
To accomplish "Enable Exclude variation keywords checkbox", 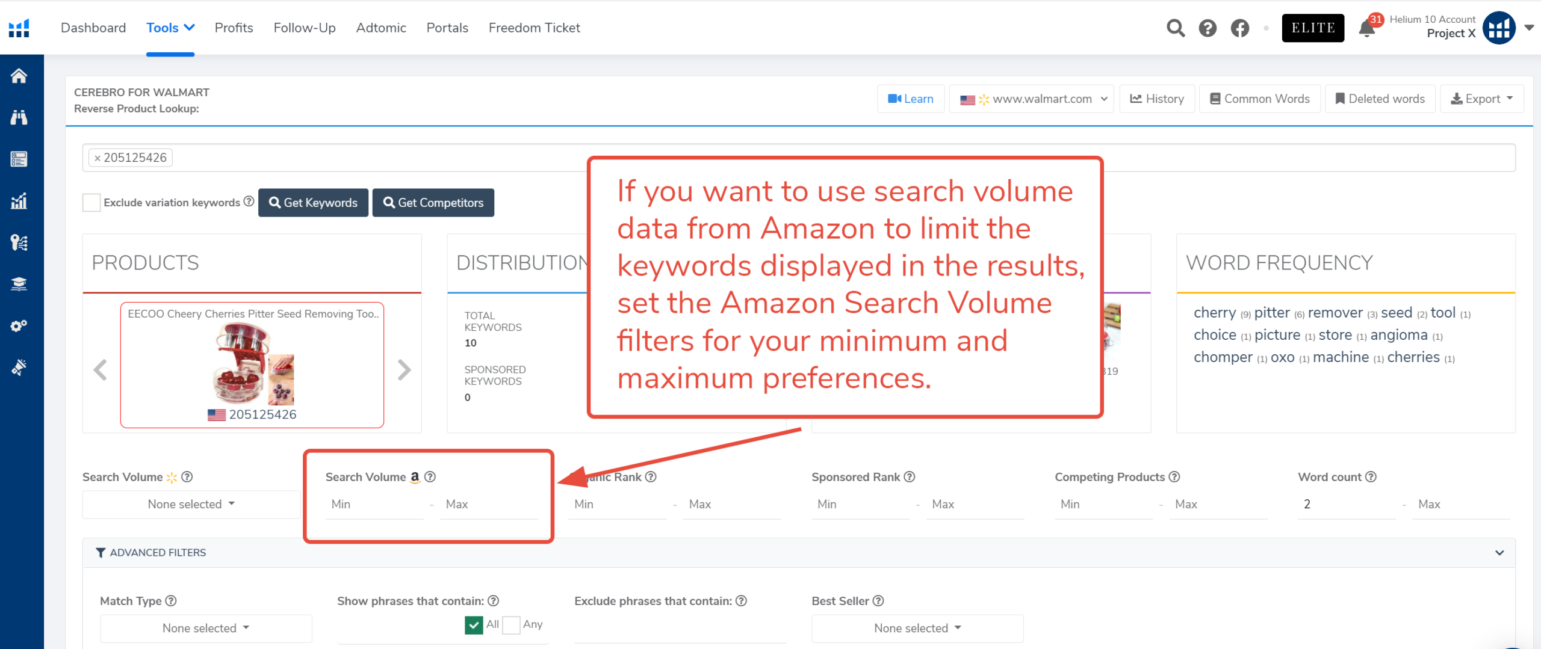I will (x=91, y=203).
